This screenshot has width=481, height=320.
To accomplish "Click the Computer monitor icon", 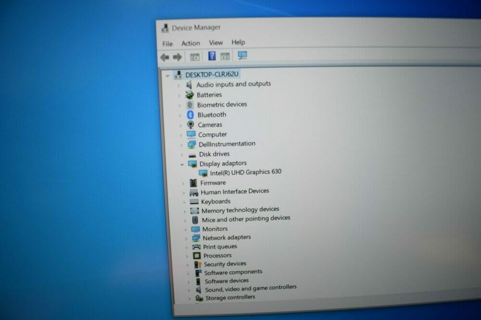I will (x=191, y=135).
